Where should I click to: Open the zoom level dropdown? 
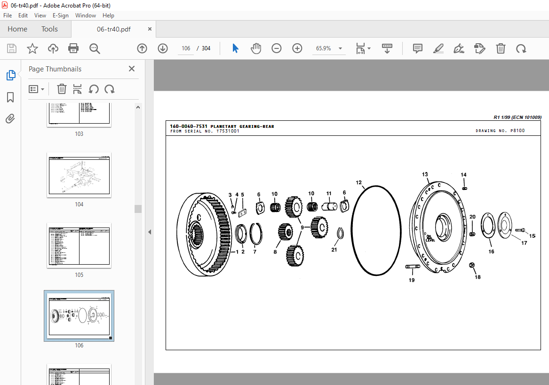(340, 48)
